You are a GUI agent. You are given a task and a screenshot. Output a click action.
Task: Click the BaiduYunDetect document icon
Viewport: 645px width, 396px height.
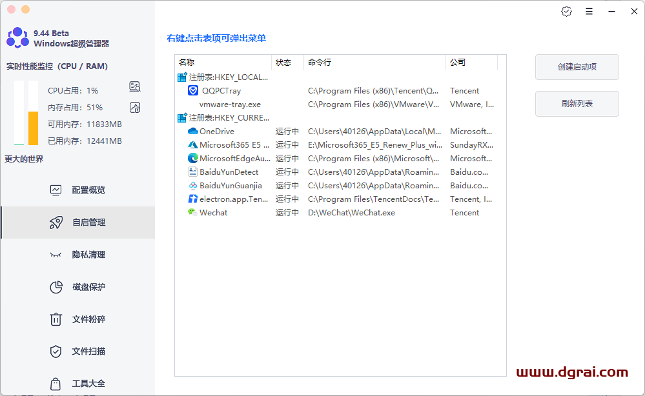click(193, 172)
